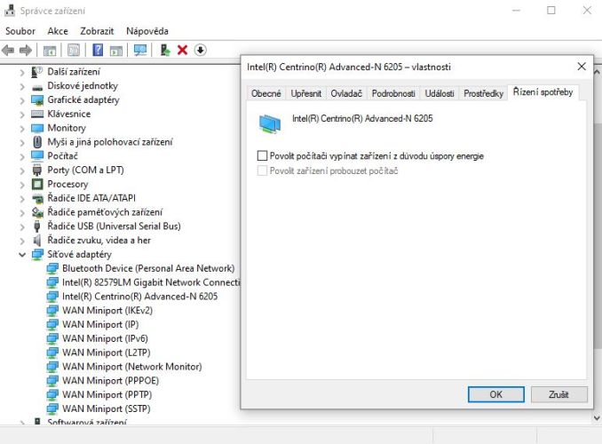The width and height of the screenshot is (602, 444).
Task: Click the show/hide console tree toolbar icon
Action: pyautogui.click(x=50, y=51)
